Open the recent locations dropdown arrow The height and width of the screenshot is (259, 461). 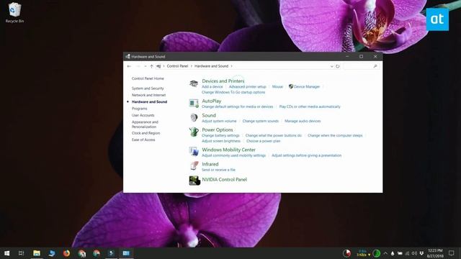click(146, 66)
